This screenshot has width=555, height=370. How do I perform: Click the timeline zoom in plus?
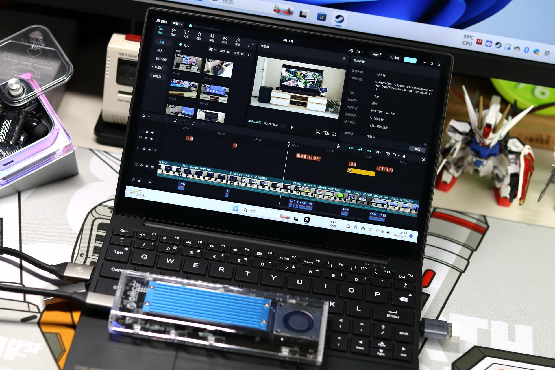[423, 160]
